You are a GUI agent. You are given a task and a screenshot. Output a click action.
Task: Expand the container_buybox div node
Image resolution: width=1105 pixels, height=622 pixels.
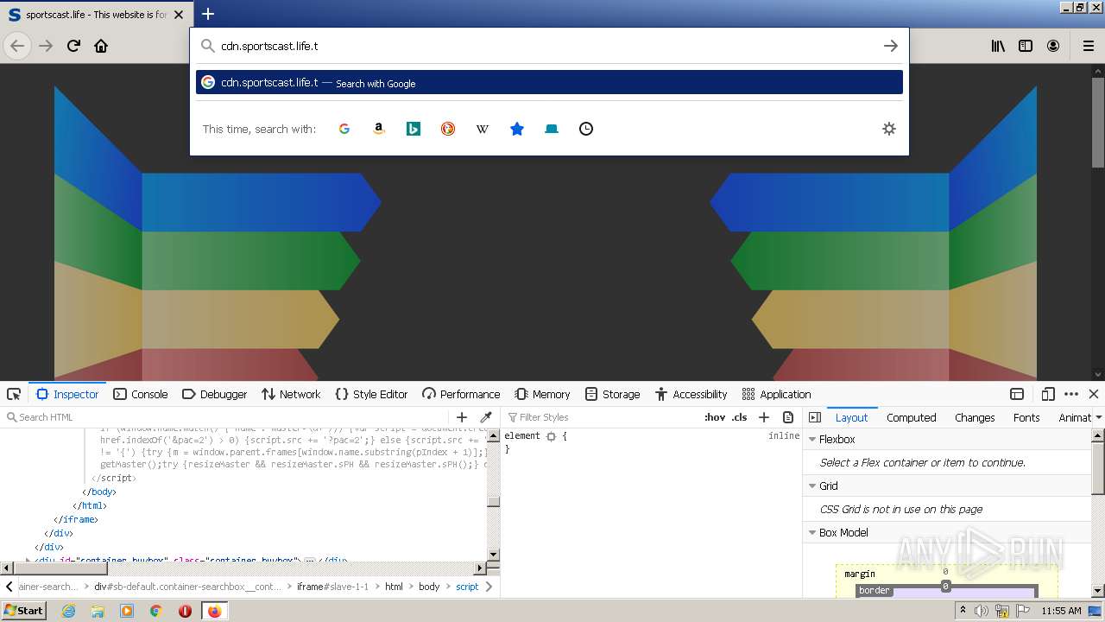click(28, 561)
